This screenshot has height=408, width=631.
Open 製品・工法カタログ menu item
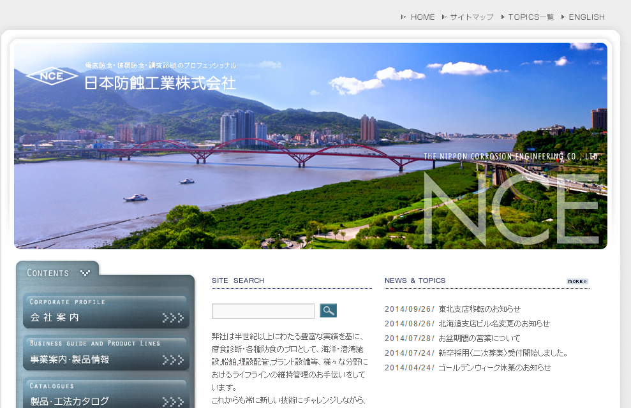[107, 393]
